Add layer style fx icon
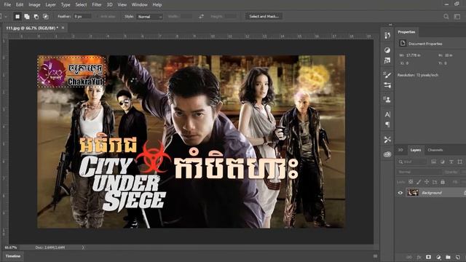 (419, 257)
